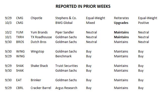161x92 pixels.
Task: Click the REPORTED IN PRIOR WEEKS heading
Action: (83, 6)
